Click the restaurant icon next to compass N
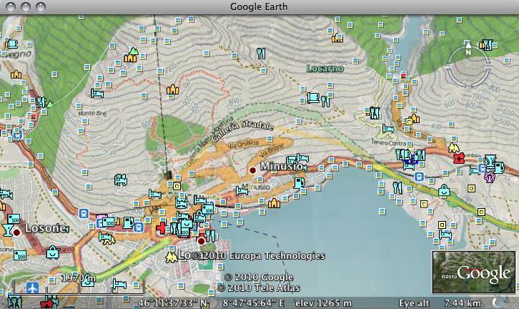The width and height of the screenshot is (519, 309). point(486,45)
